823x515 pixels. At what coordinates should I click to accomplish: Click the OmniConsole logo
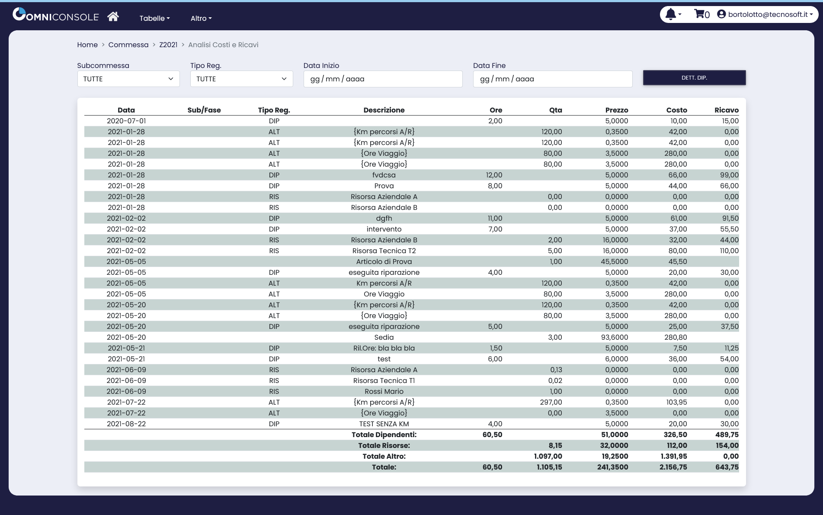(56, 16)
